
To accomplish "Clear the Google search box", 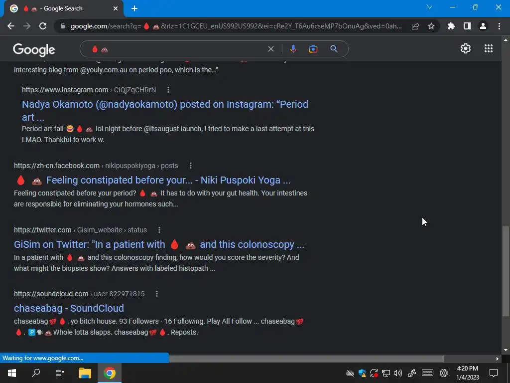I will click(x=270, y=49).
